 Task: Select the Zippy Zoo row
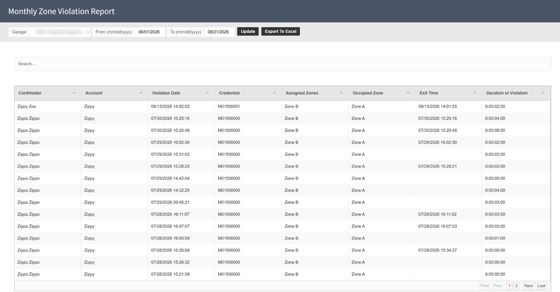click(x=283, y=107)
